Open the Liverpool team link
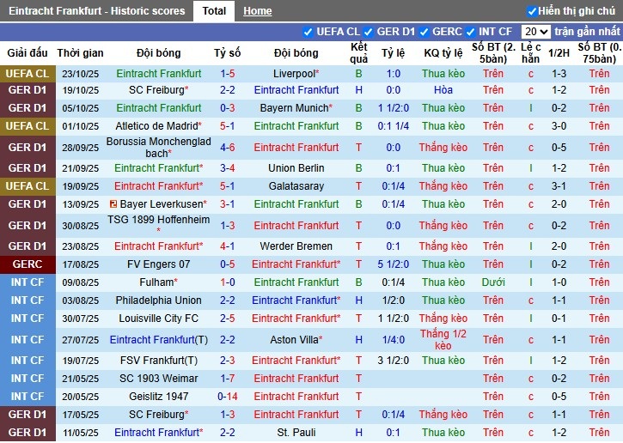This screenshot has height=443, width=623. pyautogui.click(x=294, y=75)
